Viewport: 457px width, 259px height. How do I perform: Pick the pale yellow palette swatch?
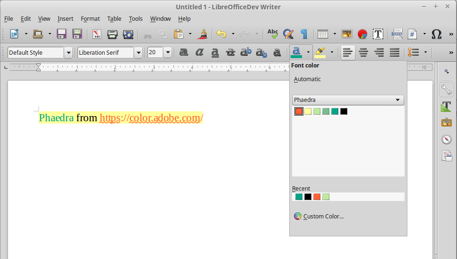(x=308, y=111)
